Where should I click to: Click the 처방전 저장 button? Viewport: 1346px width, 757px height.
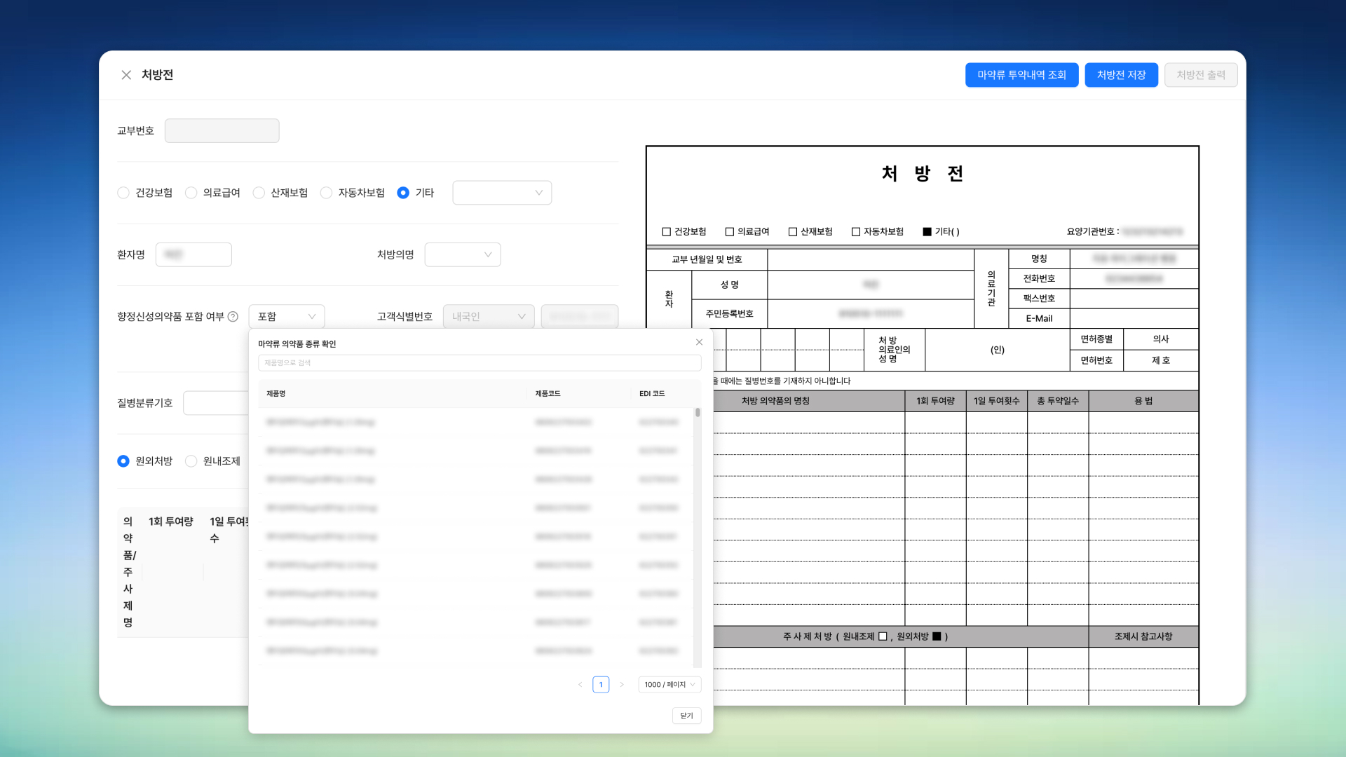click(1121, 75)
